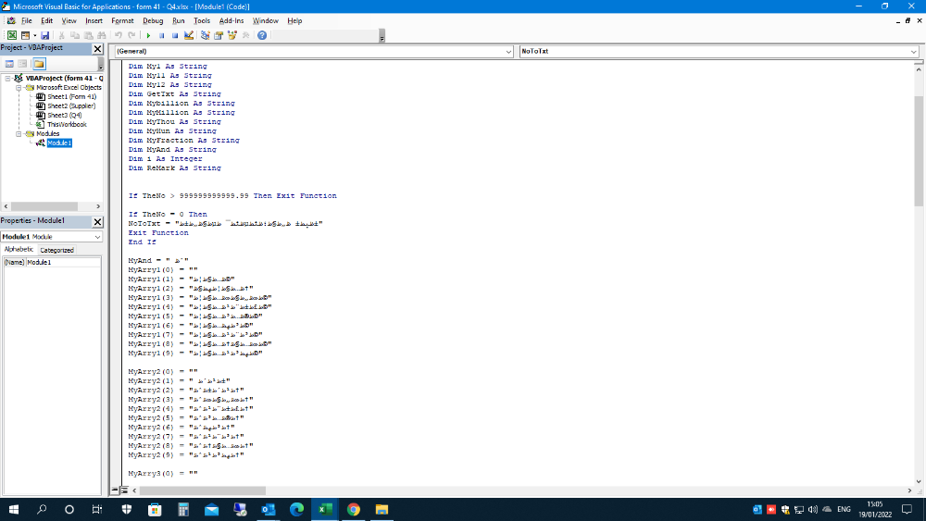Collapse the Modules folder in project tree
This screenshot has height=521, width=926.
coord(18,133)
